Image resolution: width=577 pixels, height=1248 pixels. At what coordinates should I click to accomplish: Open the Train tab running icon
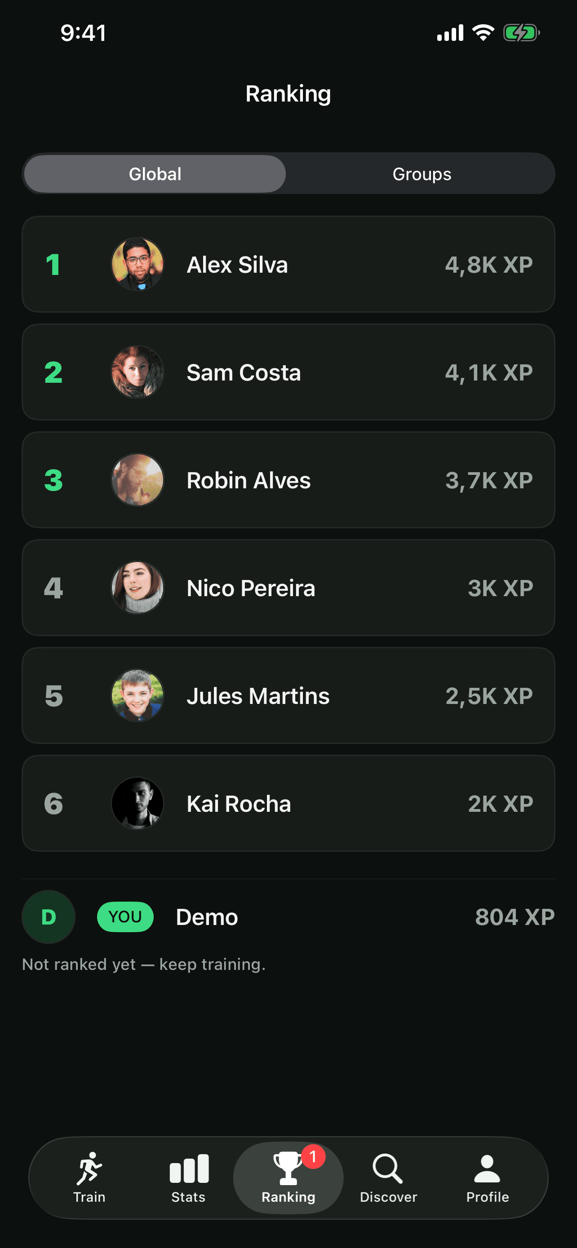89,1168
